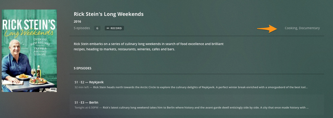The height and width of the screenshot is (118, 333).
Task: Click the Berlin episode description text
Action: (206, 107)
